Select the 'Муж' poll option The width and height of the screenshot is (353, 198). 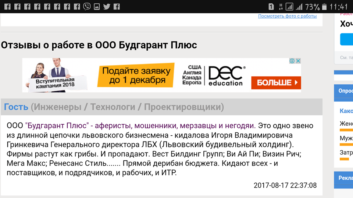click(346, 137)
